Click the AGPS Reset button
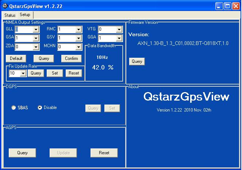The image size is (242, 170). pos(104,153)
